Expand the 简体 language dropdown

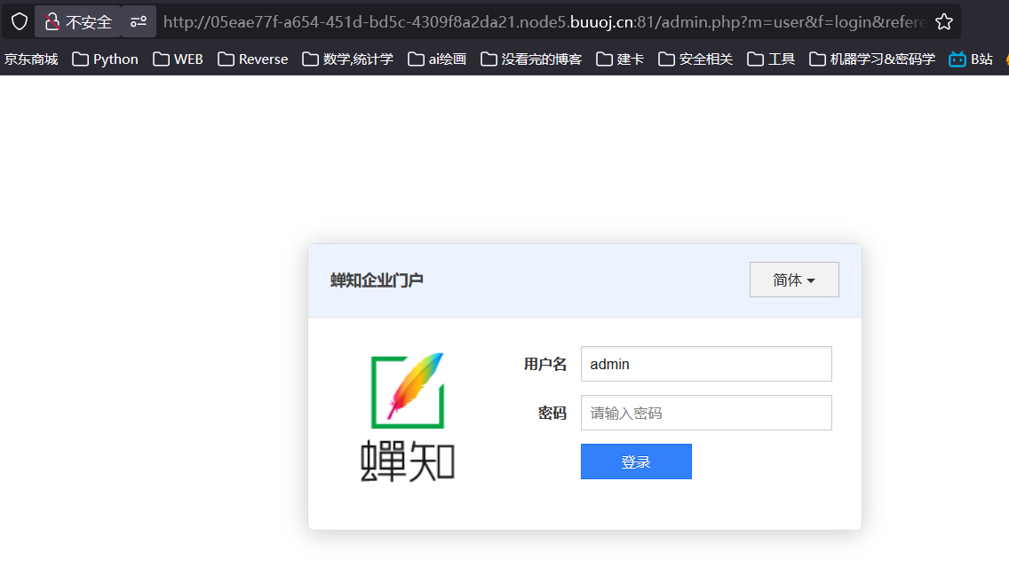[794, 280]
